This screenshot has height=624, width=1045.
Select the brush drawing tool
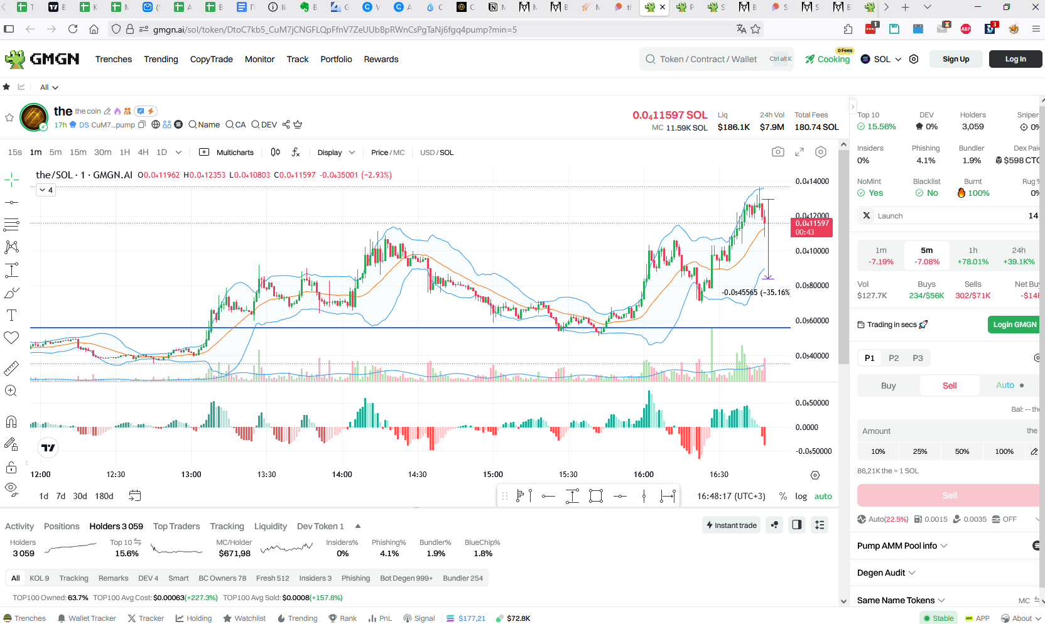(x=11, y=293)
